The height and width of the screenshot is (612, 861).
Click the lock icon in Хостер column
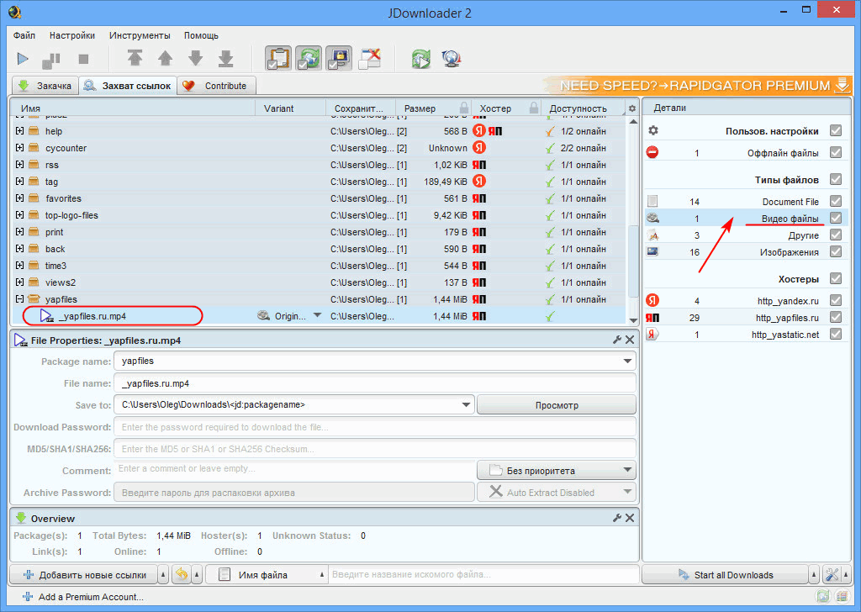click(x=534, y=108)
